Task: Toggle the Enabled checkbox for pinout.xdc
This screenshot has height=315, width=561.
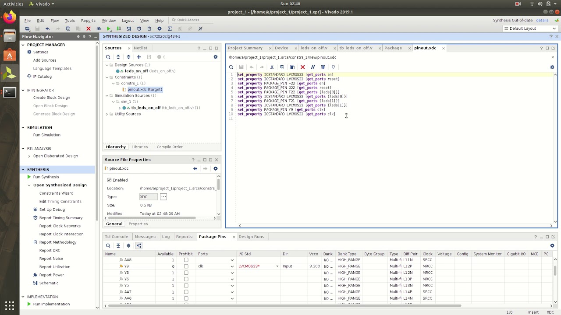Action: click(x=109, y=180)
